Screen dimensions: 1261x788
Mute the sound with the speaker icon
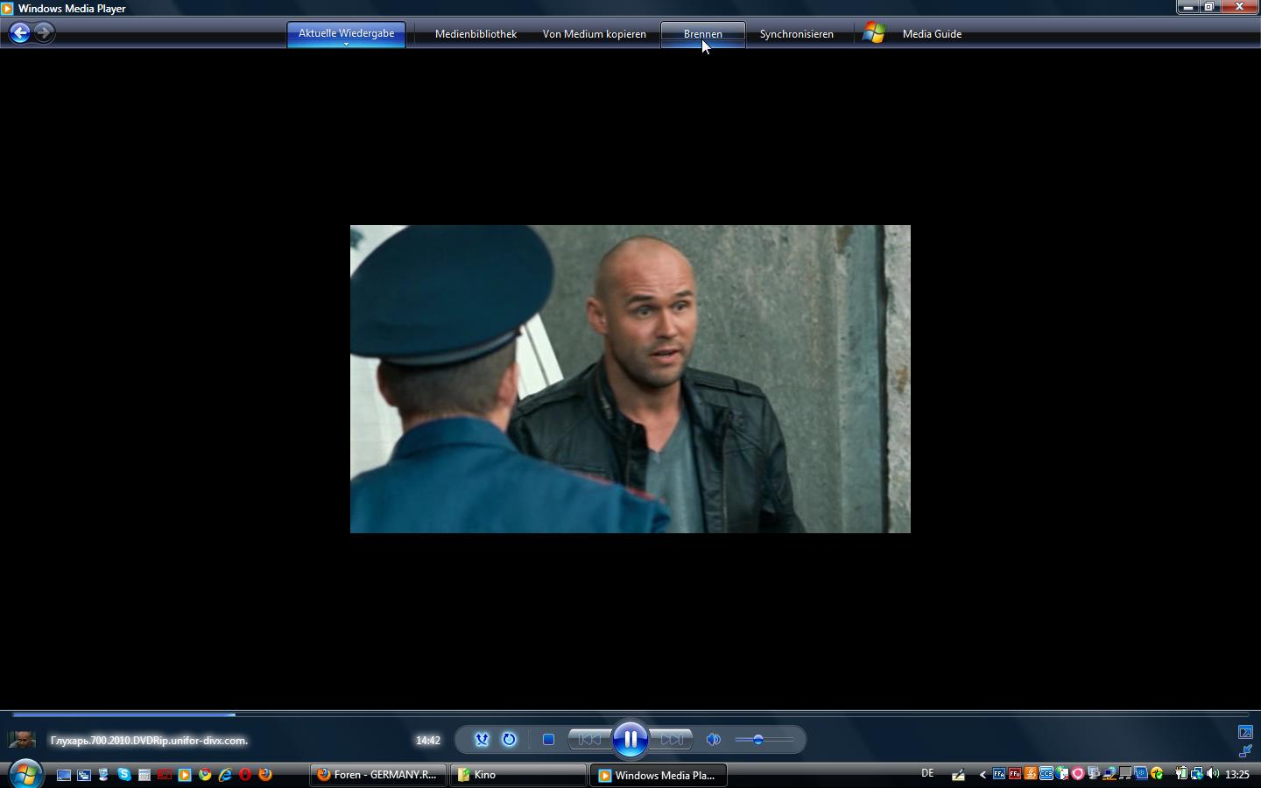[714, 740]
